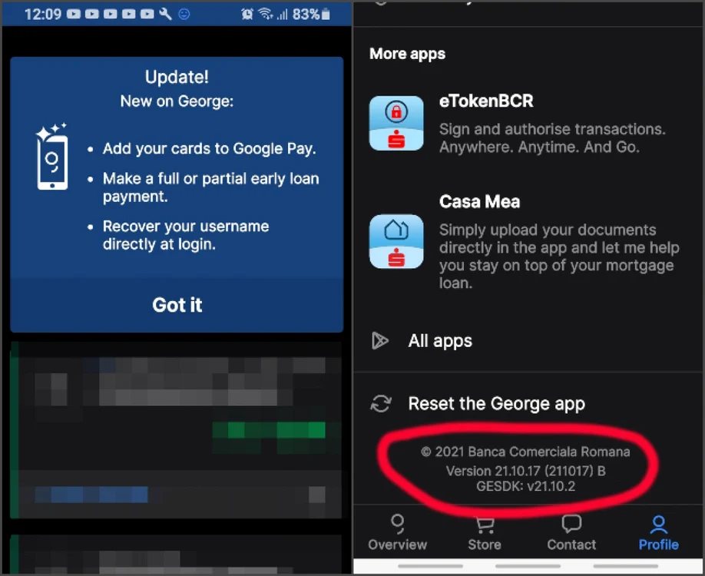The width and height of the screenshot is (705, 576).
Task: Open the Casa Mea app icon
Action: tap(396, 241)
